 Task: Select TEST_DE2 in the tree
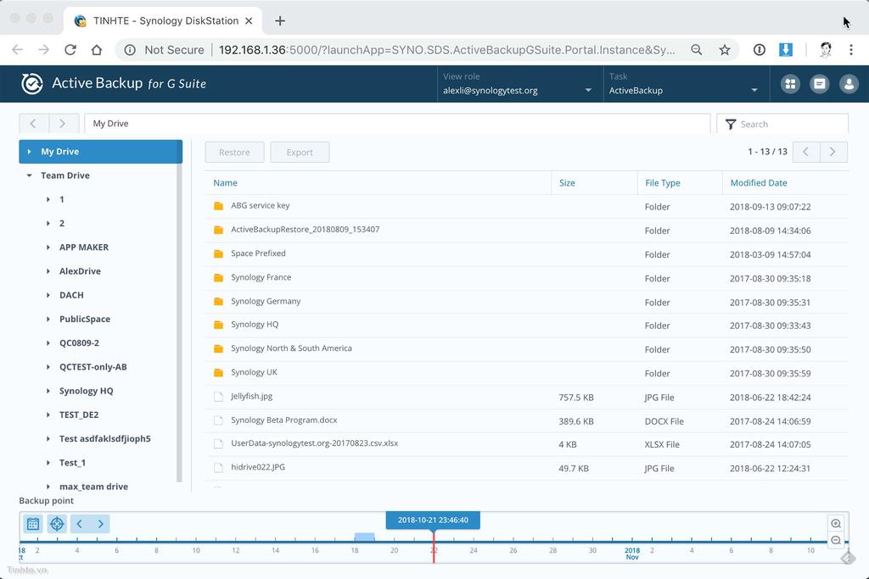79,415
